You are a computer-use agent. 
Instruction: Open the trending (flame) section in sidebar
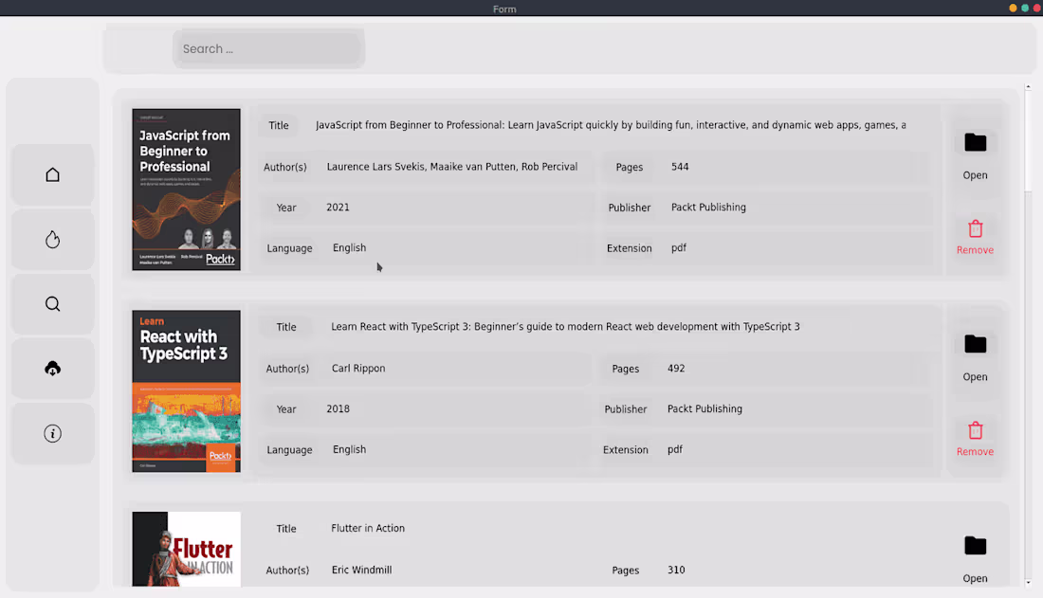click(x=52, y=239)
